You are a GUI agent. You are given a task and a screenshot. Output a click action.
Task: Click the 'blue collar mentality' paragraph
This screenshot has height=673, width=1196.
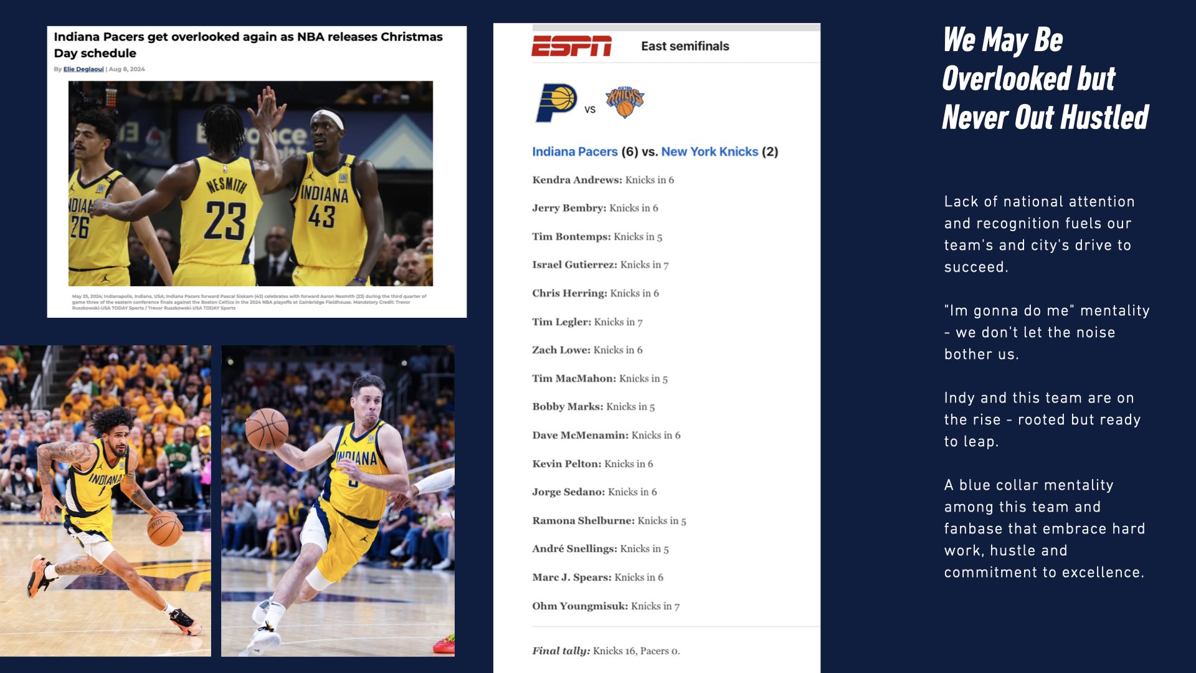tap(1044, 528)
